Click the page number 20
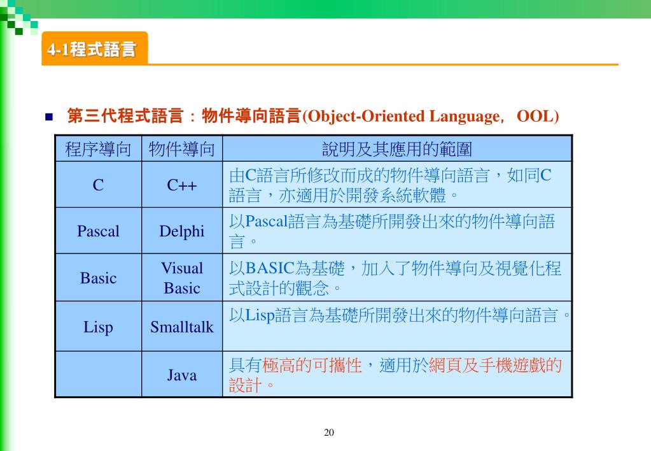This screenshot has height=451, width=651. (329, 433)
